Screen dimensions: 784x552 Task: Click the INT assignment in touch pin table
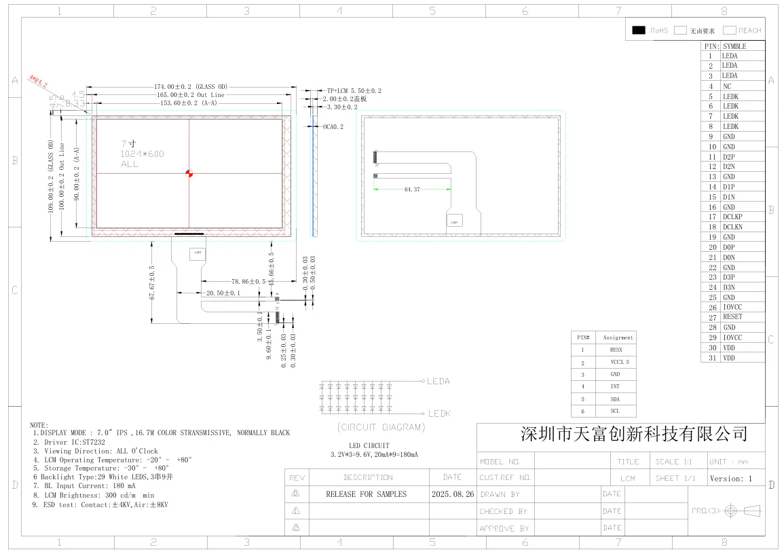click(x=615, y=386)
